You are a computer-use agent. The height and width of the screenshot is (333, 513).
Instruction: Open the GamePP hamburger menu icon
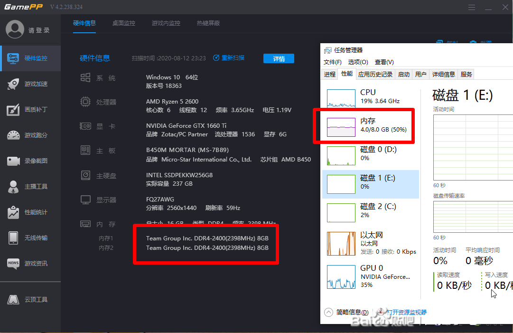471,7
